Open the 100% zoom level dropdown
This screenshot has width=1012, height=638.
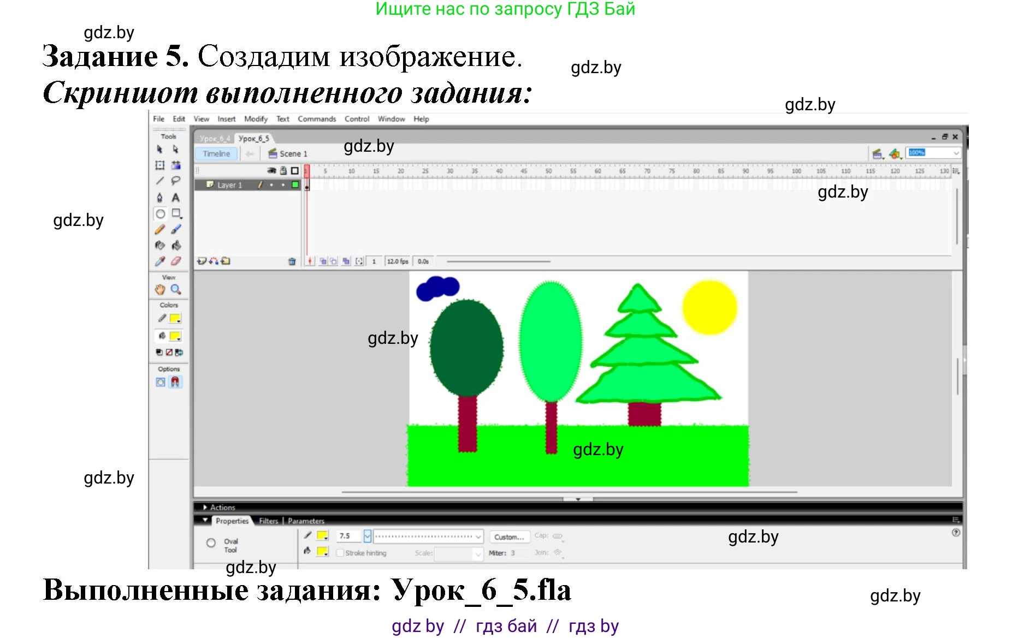[956, 153]
